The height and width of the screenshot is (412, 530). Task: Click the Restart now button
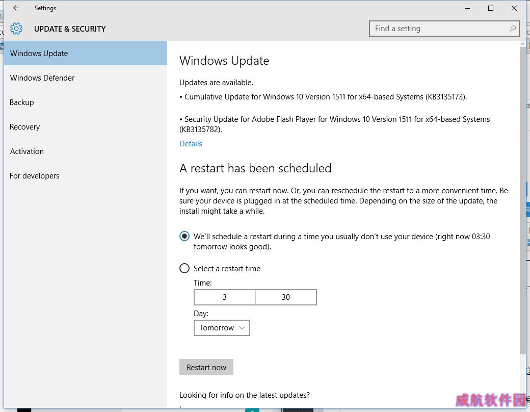[x=206, y=367]
